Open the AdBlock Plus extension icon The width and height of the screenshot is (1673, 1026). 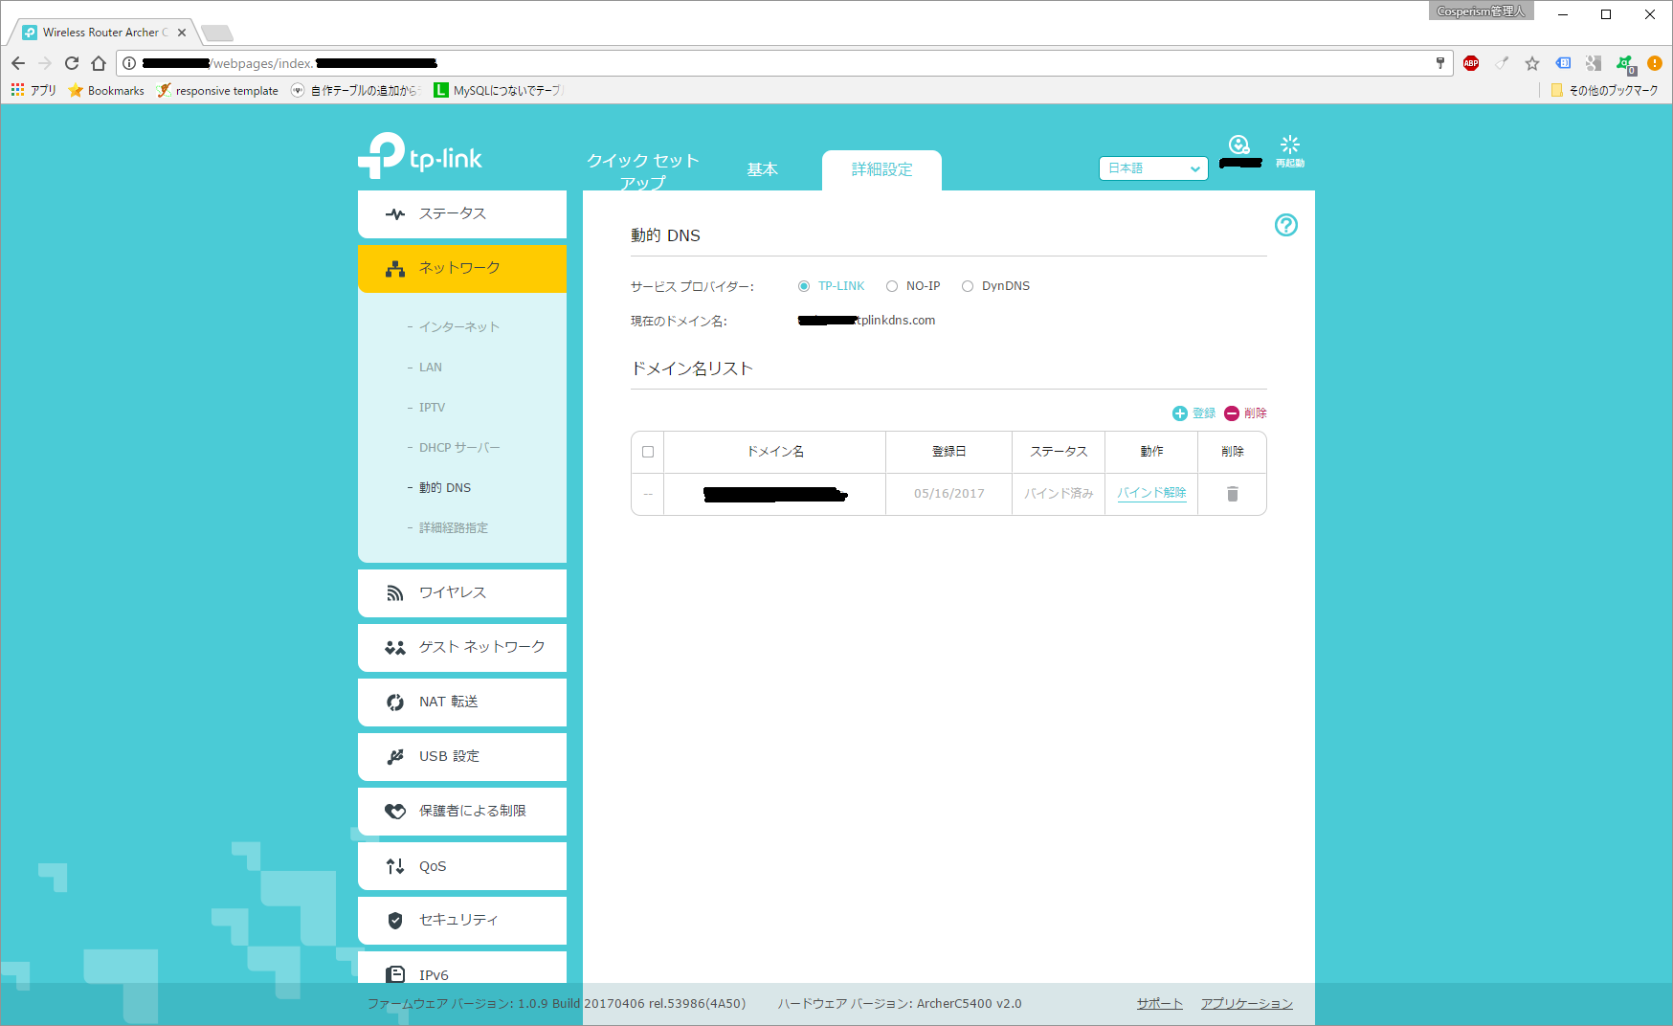1471,63
